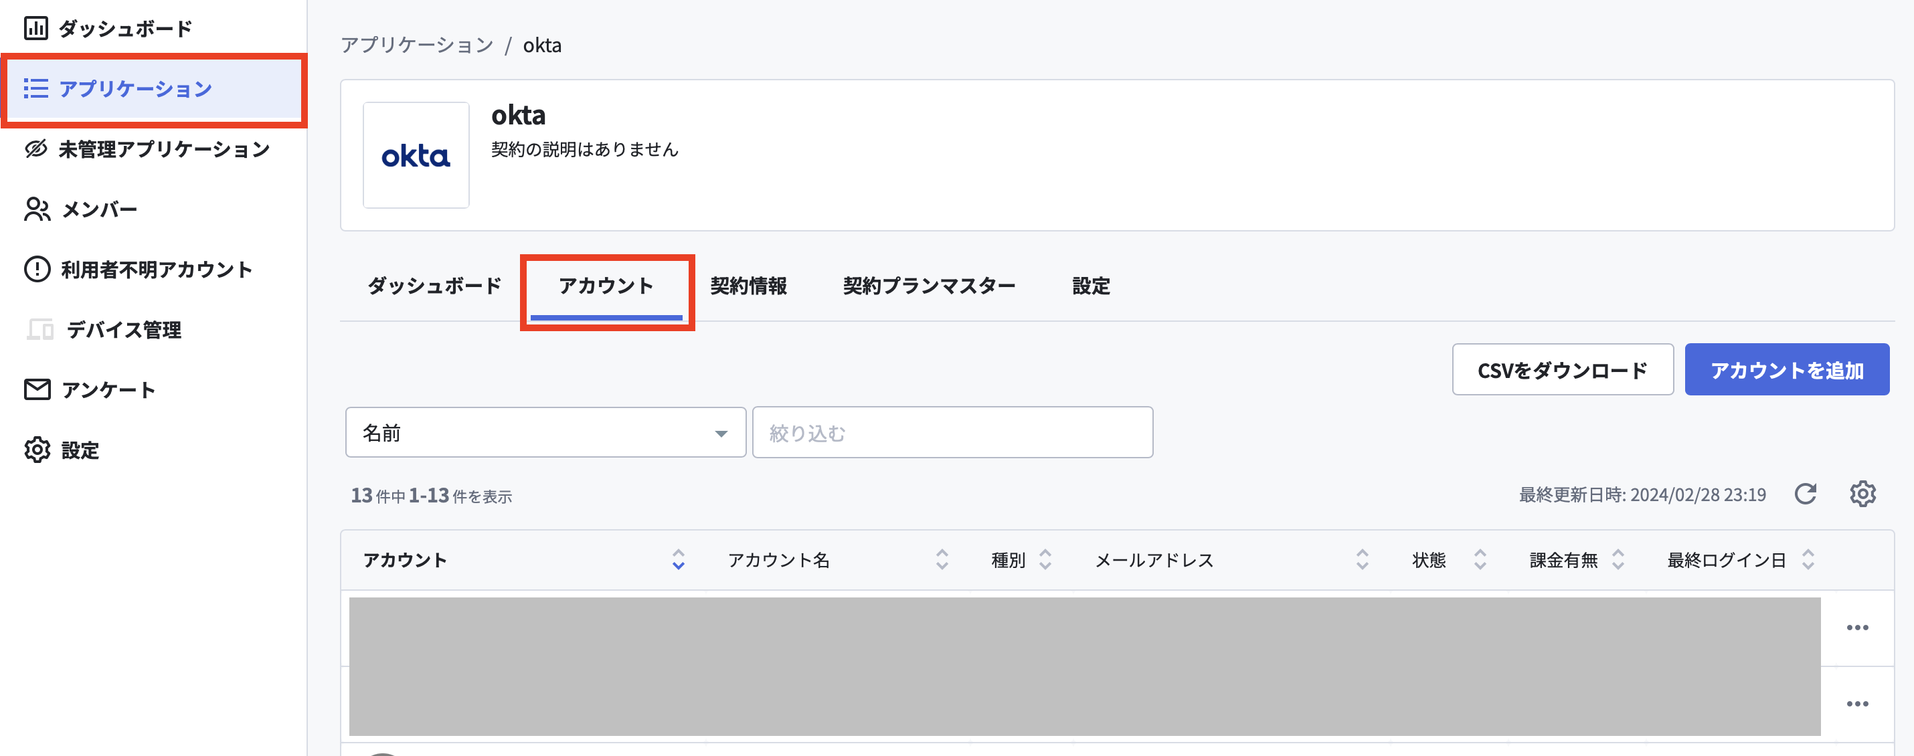Click the 利用者不明アカウント alert icon
1914x756 pixels.
coord(37,269)
